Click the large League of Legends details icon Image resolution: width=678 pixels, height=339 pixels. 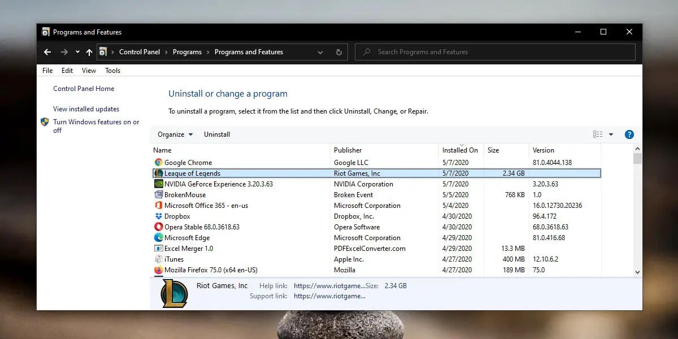[174, 293]
